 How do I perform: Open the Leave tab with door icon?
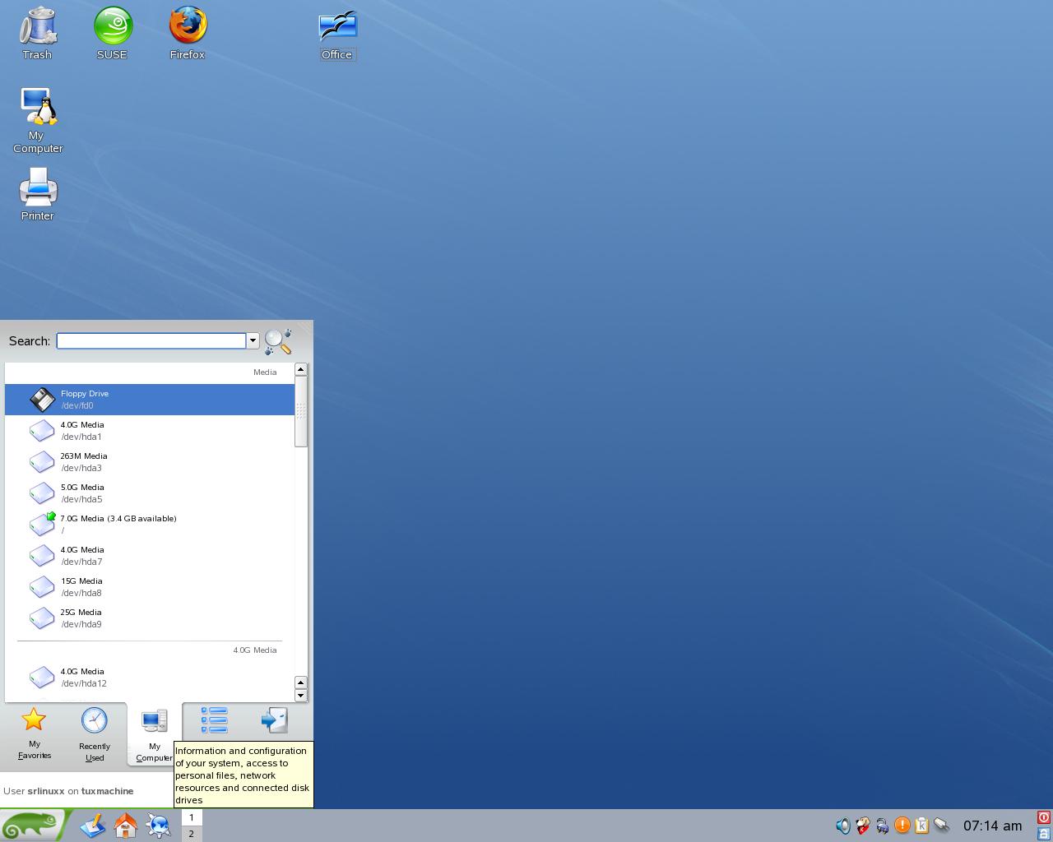275,720
